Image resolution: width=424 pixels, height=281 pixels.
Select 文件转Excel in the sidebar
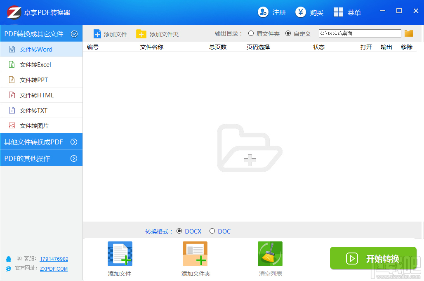tap(41, 65)
